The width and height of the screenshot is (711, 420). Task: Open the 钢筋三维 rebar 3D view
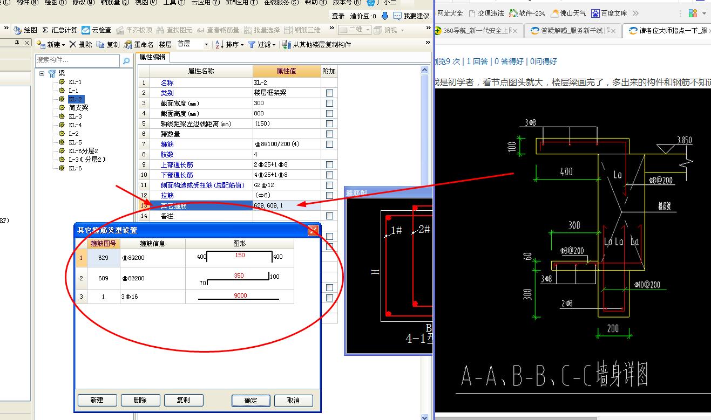click(x=303, y=30)
